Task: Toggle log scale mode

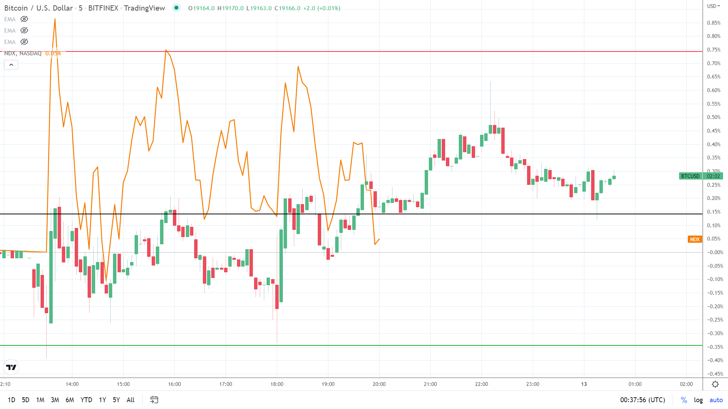Action: coord(698,400)
